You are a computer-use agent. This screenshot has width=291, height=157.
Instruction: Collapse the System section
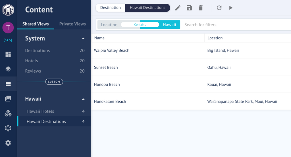pos(83,39)
